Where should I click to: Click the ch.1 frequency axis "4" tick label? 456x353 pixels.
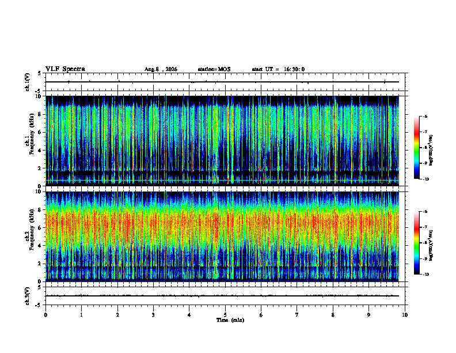40,151
